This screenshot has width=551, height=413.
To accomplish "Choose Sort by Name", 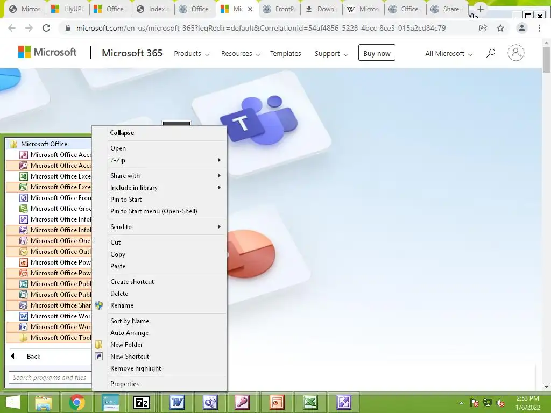I will [x=167, y=321].
